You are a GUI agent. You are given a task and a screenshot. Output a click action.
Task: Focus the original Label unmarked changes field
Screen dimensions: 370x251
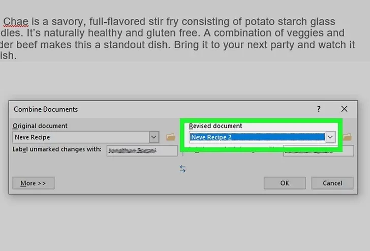click(142, 150)
